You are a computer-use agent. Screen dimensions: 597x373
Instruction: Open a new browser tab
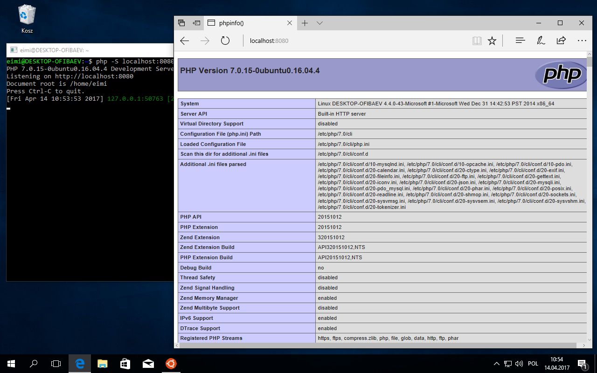point(305,22)
